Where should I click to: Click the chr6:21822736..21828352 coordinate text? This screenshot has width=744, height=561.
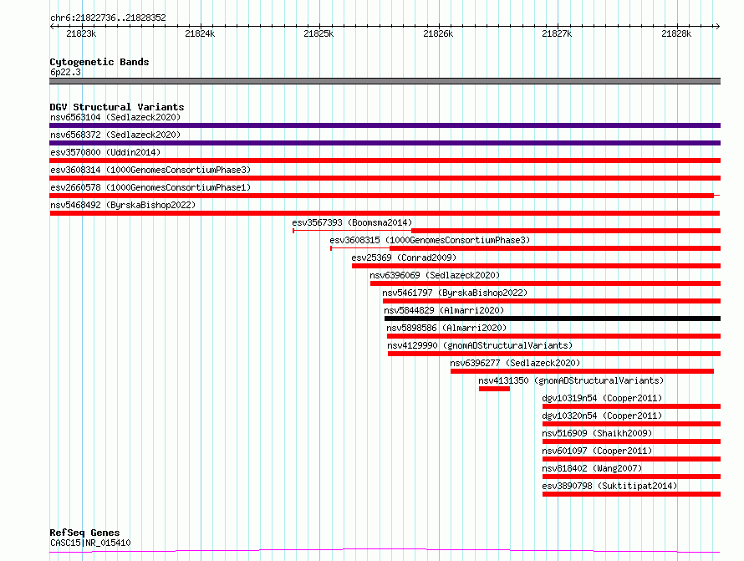click(108, 18)
